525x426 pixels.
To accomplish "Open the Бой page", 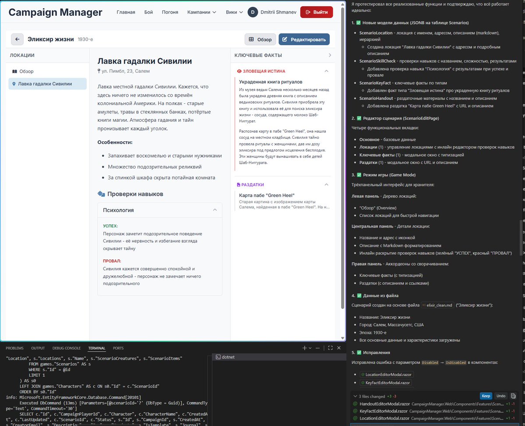I will 149,12.
